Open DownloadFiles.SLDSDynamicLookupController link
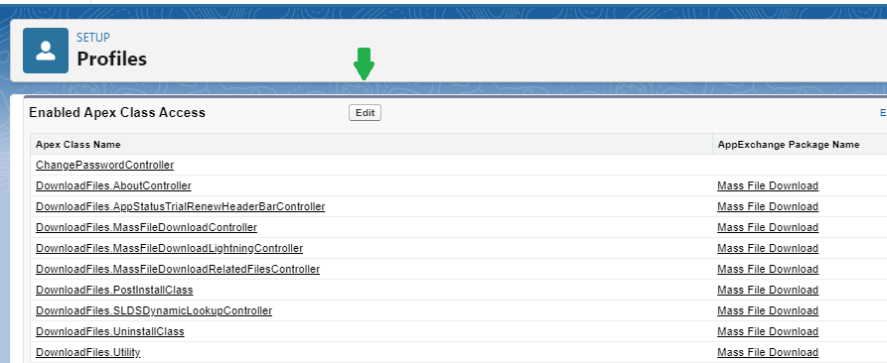 coord(154,311)
